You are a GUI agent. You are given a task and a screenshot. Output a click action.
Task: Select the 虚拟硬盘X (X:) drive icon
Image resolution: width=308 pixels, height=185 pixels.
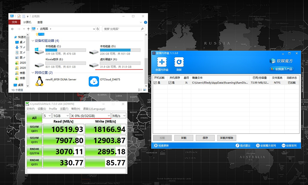94,65
